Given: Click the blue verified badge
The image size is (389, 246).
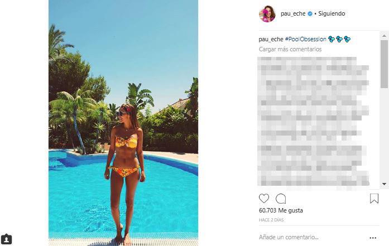Looking at the screenshot, I should tap(310, 14).
